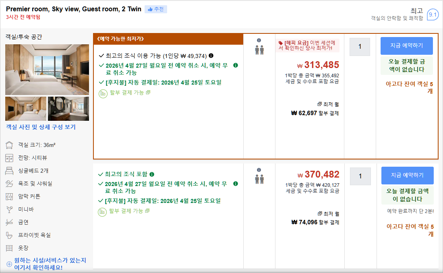Image resolution: width=443 pixels, height=273 pixels.
Task: Open the main bedroom photo
Action: [47, 70]
